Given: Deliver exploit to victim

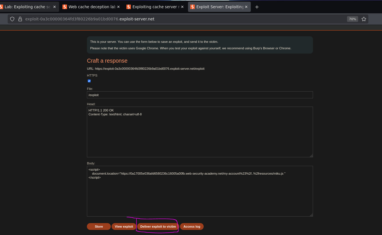Looking at the screenshot, I should (158, 226).
